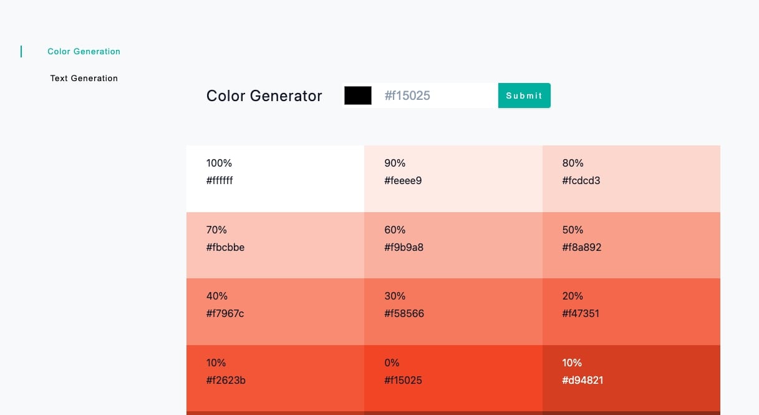Viewport: 759px width, 415px height.
Task: Click the teal active indicator bar in sidebar
Action: [x=21, y=51]
